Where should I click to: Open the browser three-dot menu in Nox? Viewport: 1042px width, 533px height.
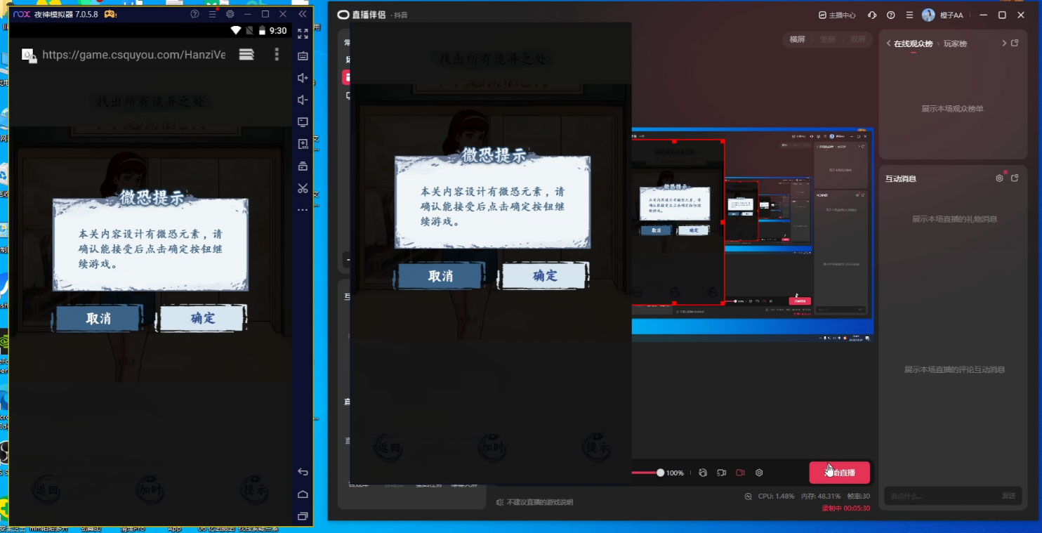point(277,54)
